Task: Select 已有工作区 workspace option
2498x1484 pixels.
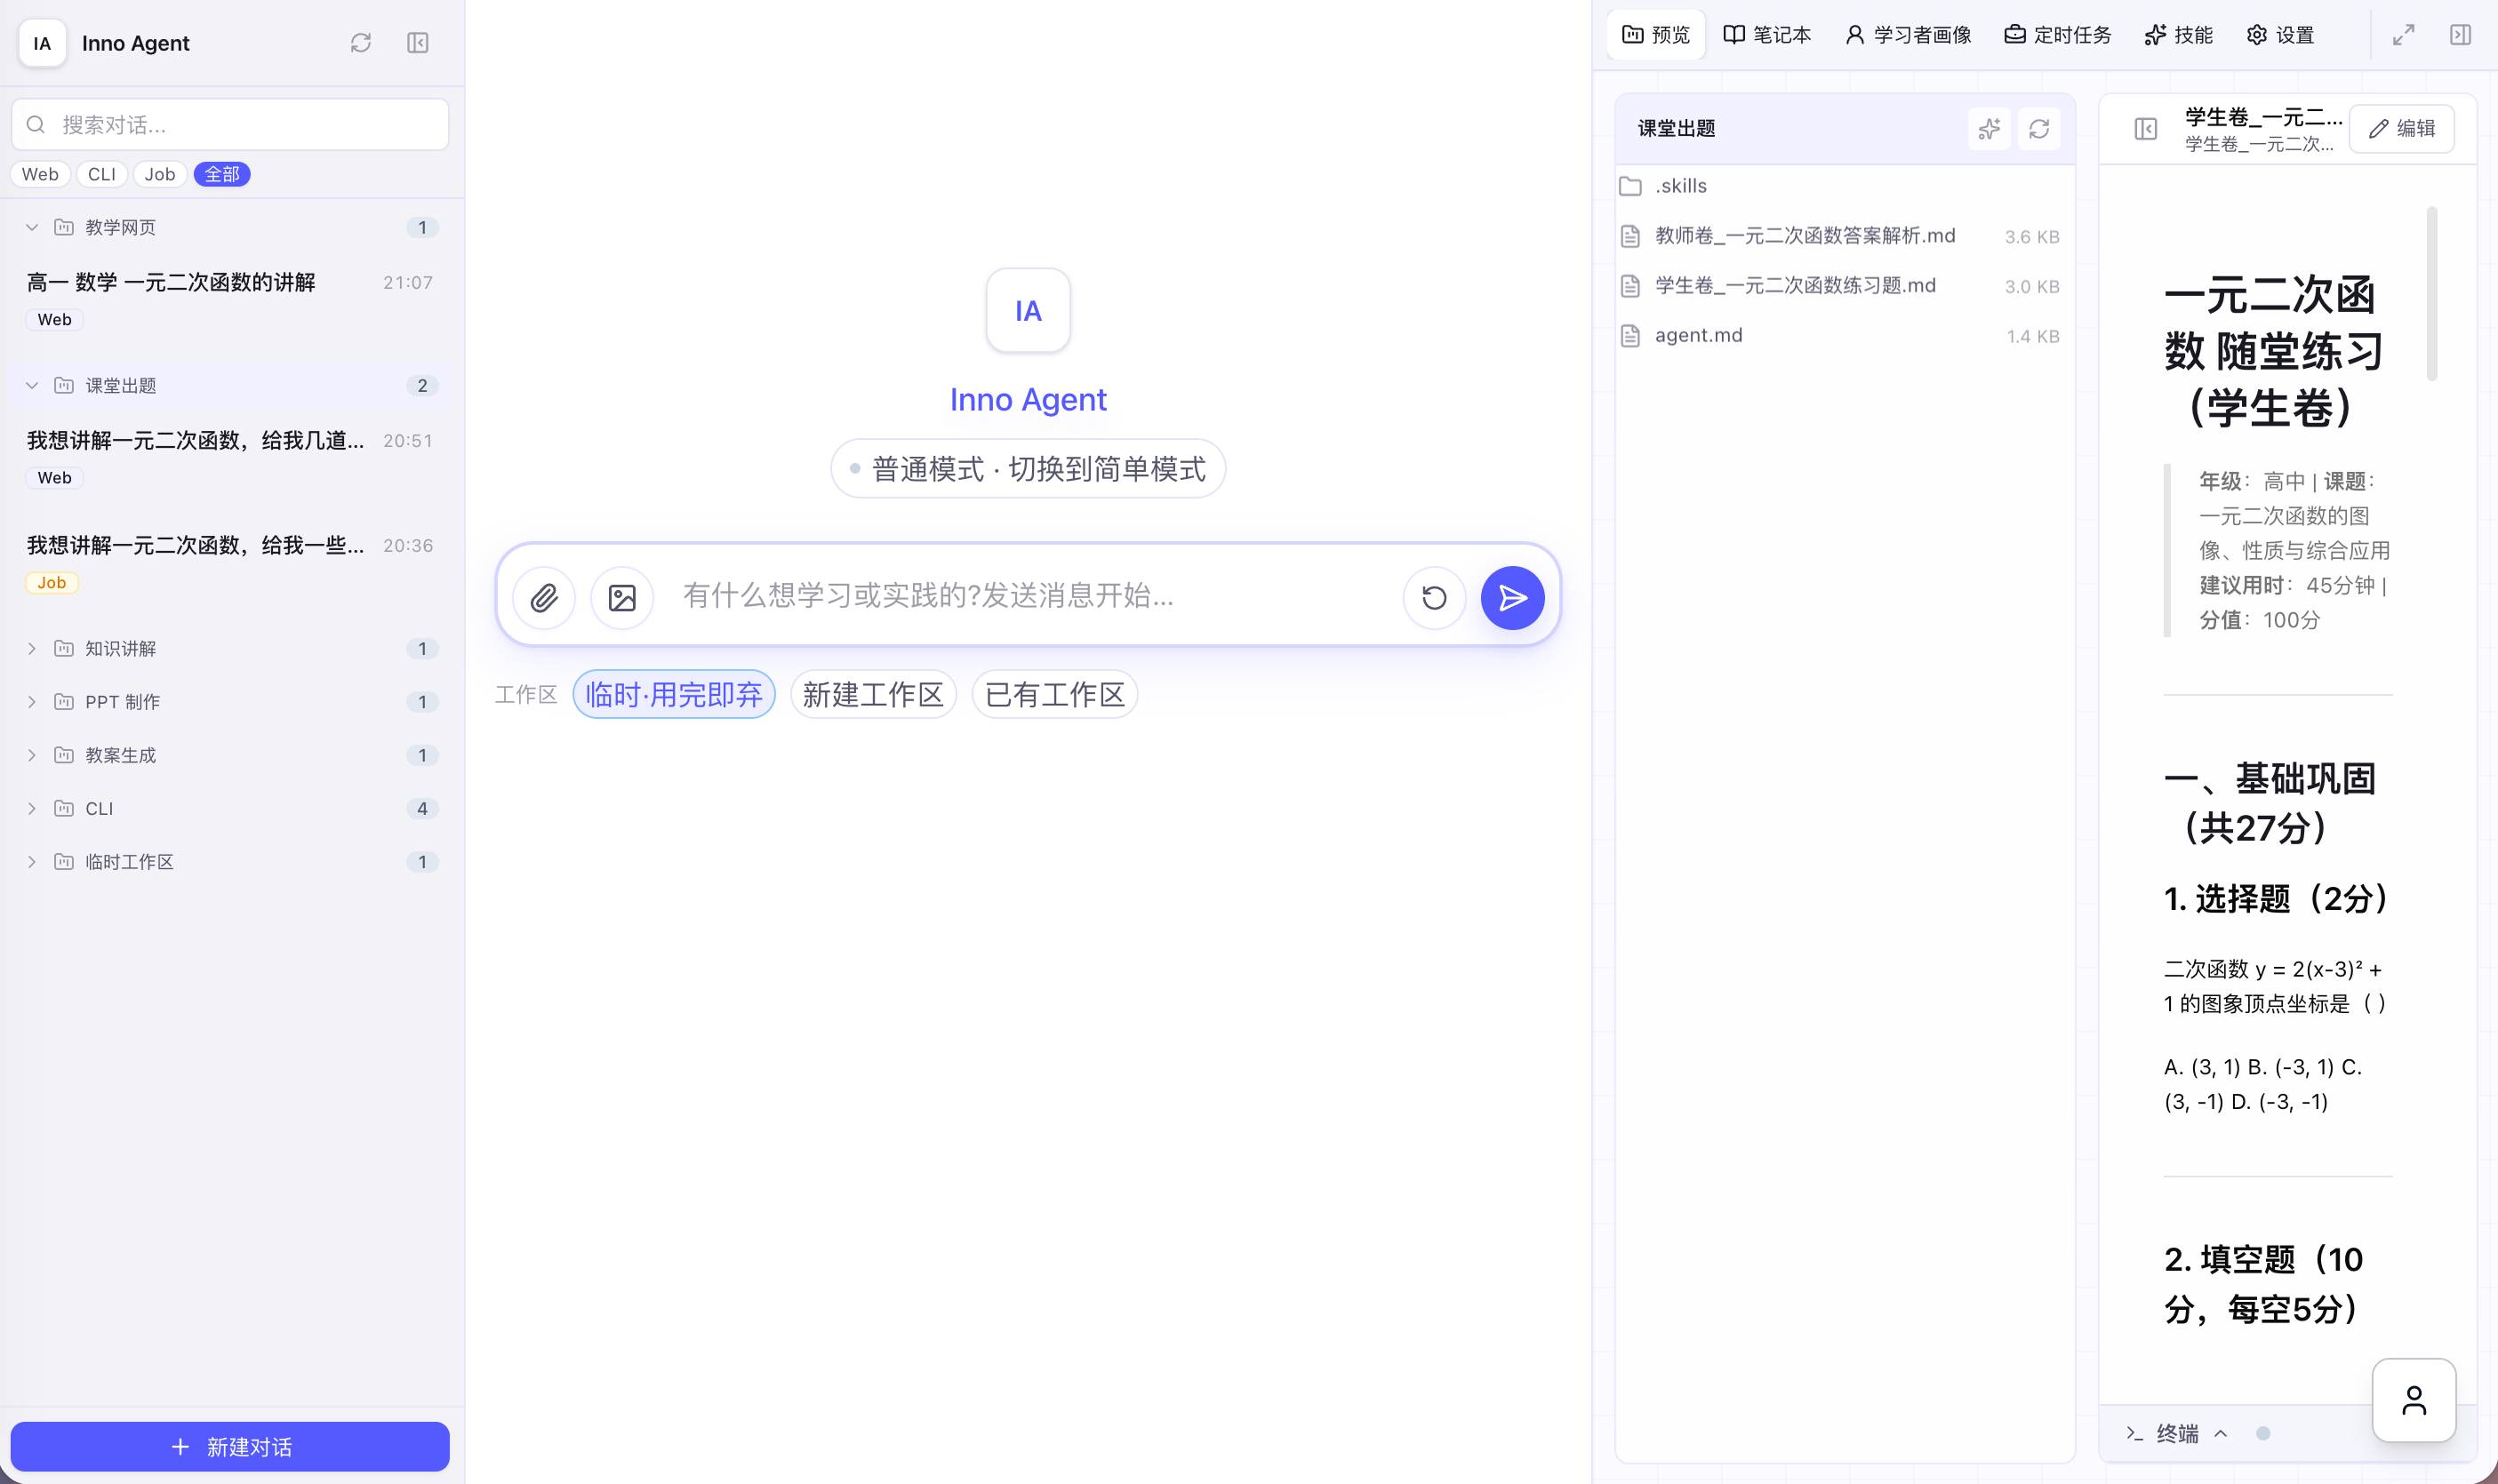Action: tap(1055, 694)
